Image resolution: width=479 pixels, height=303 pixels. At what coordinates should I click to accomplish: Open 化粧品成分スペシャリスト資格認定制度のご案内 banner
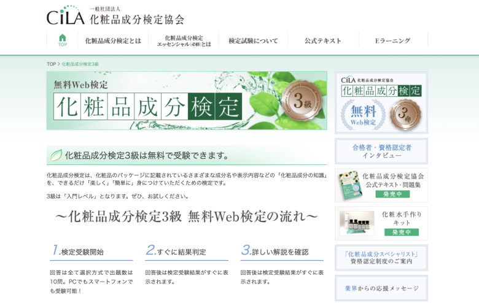[381, 257]
